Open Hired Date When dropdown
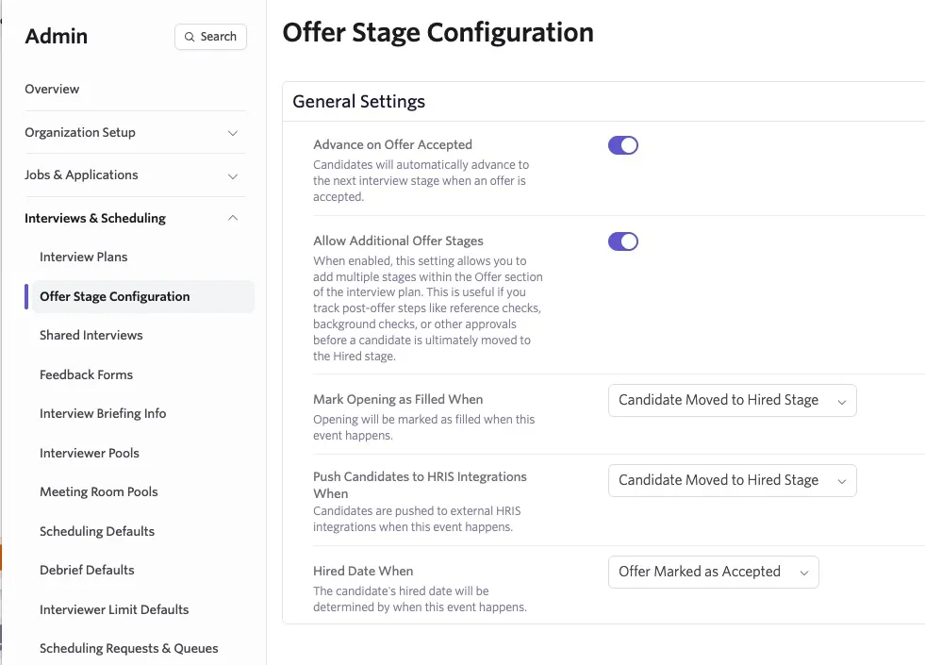The width and height of the screenshot is (925, 665). pos(713,572)
